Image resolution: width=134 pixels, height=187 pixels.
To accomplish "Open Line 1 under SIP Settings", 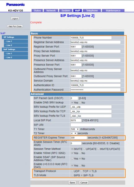I will 16,41.
